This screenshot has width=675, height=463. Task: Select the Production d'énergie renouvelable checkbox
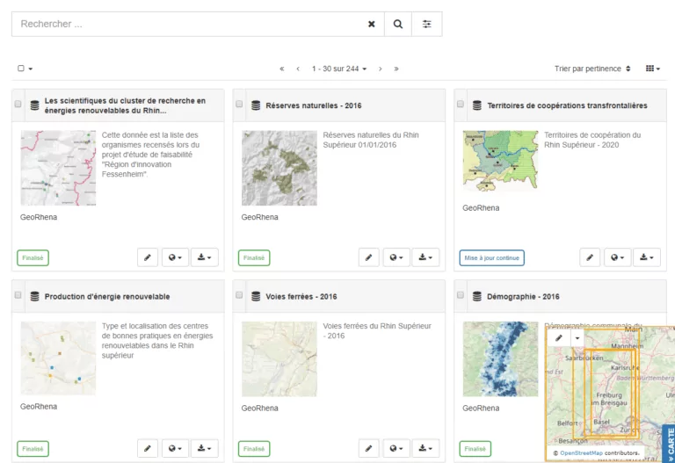click(18, 295)
